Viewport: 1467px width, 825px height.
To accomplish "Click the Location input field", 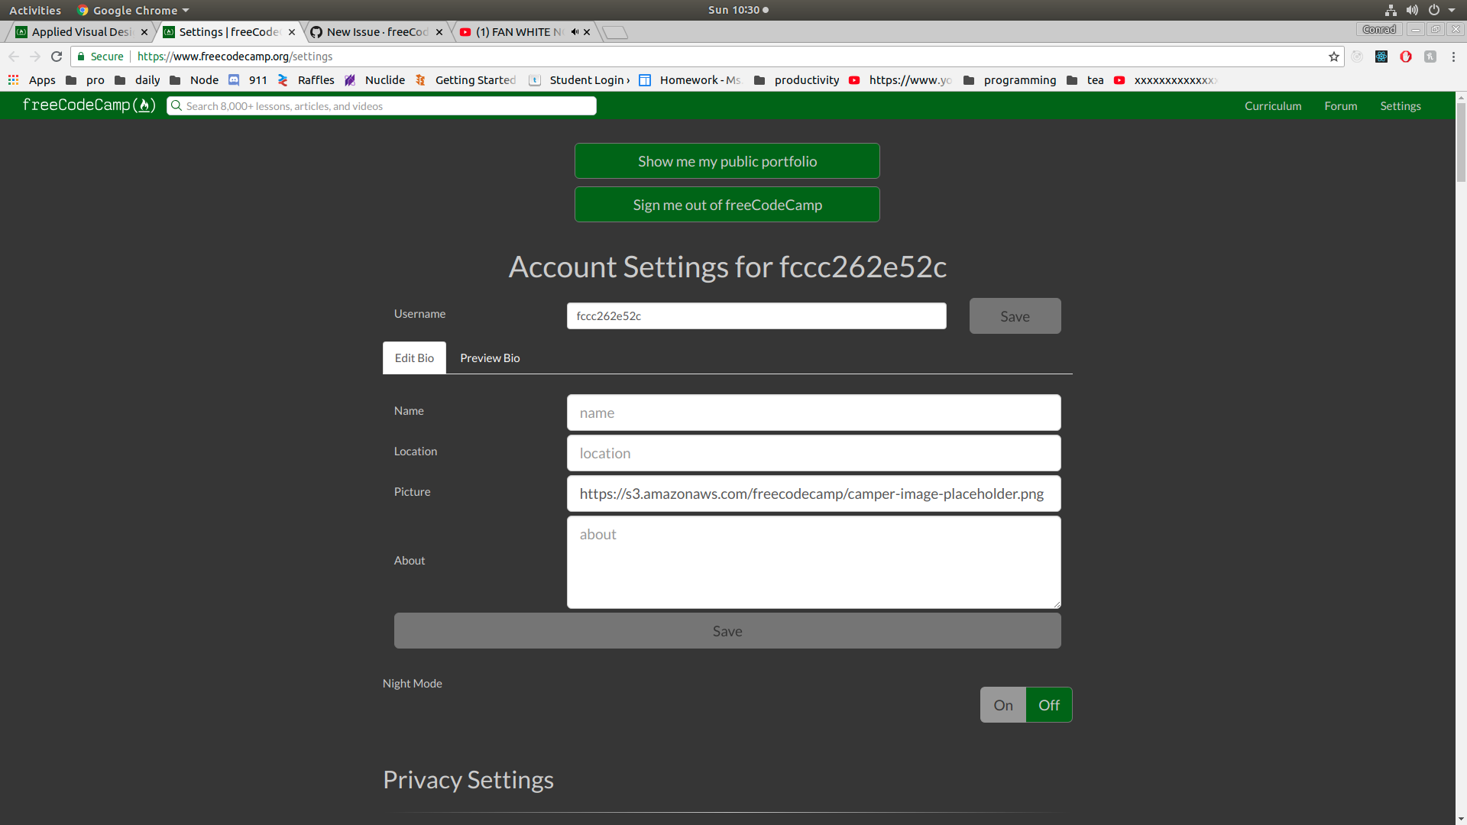I will click(813, 453).
